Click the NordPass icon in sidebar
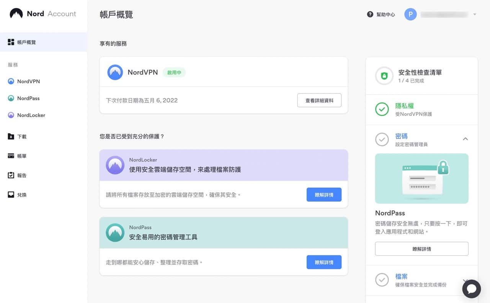This screenshot has width=490, height=303. [x=11, y=98]
